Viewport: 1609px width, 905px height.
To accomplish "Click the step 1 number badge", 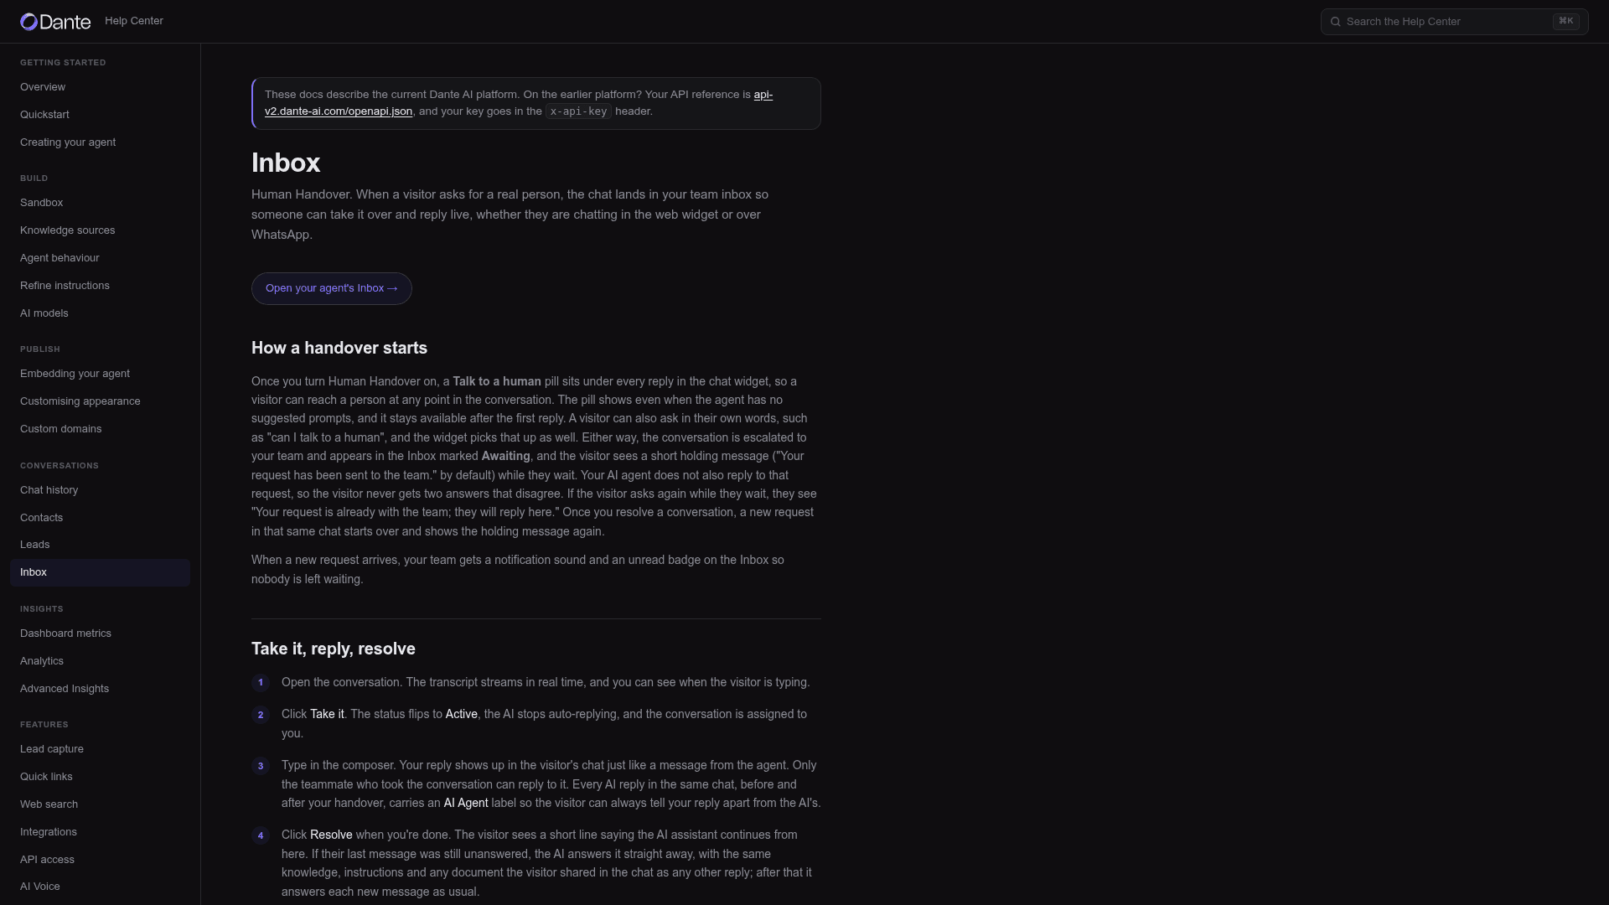I will (261, 683).
